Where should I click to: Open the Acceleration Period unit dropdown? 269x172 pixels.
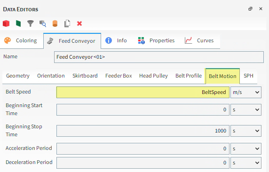246,149
